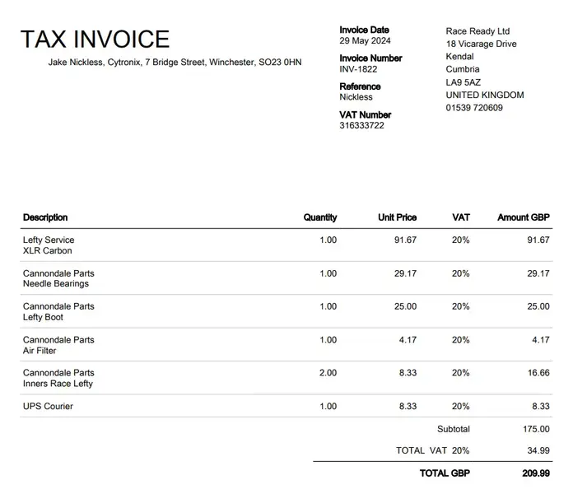Select unit price 25.00 in Lefty Boot row

click(405, 306)
